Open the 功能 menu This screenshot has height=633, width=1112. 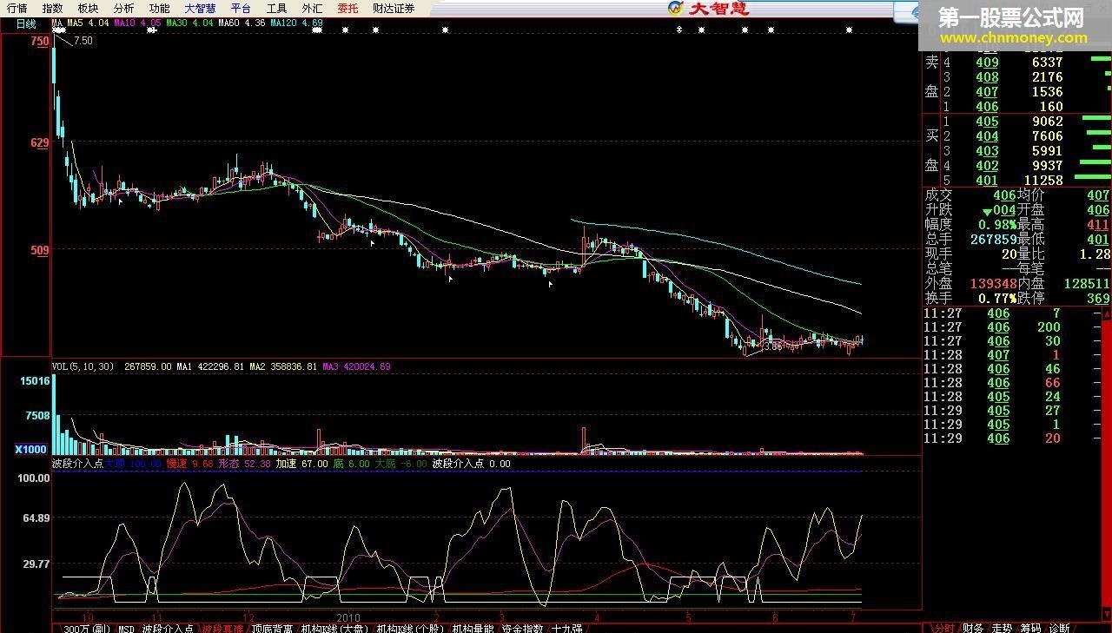(x=159, y=8)
